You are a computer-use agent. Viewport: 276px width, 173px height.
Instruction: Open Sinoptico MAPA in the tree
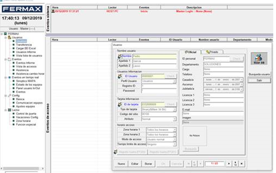coord(26,81)
